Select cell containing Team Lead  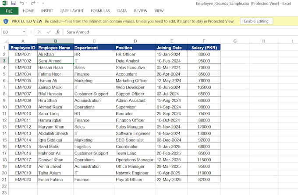(x=135, y=153)
